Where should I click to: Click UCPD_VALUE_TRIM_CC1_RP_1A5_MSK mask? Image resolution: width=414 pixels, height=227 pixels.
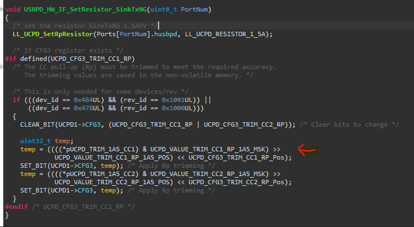(208, 149)
